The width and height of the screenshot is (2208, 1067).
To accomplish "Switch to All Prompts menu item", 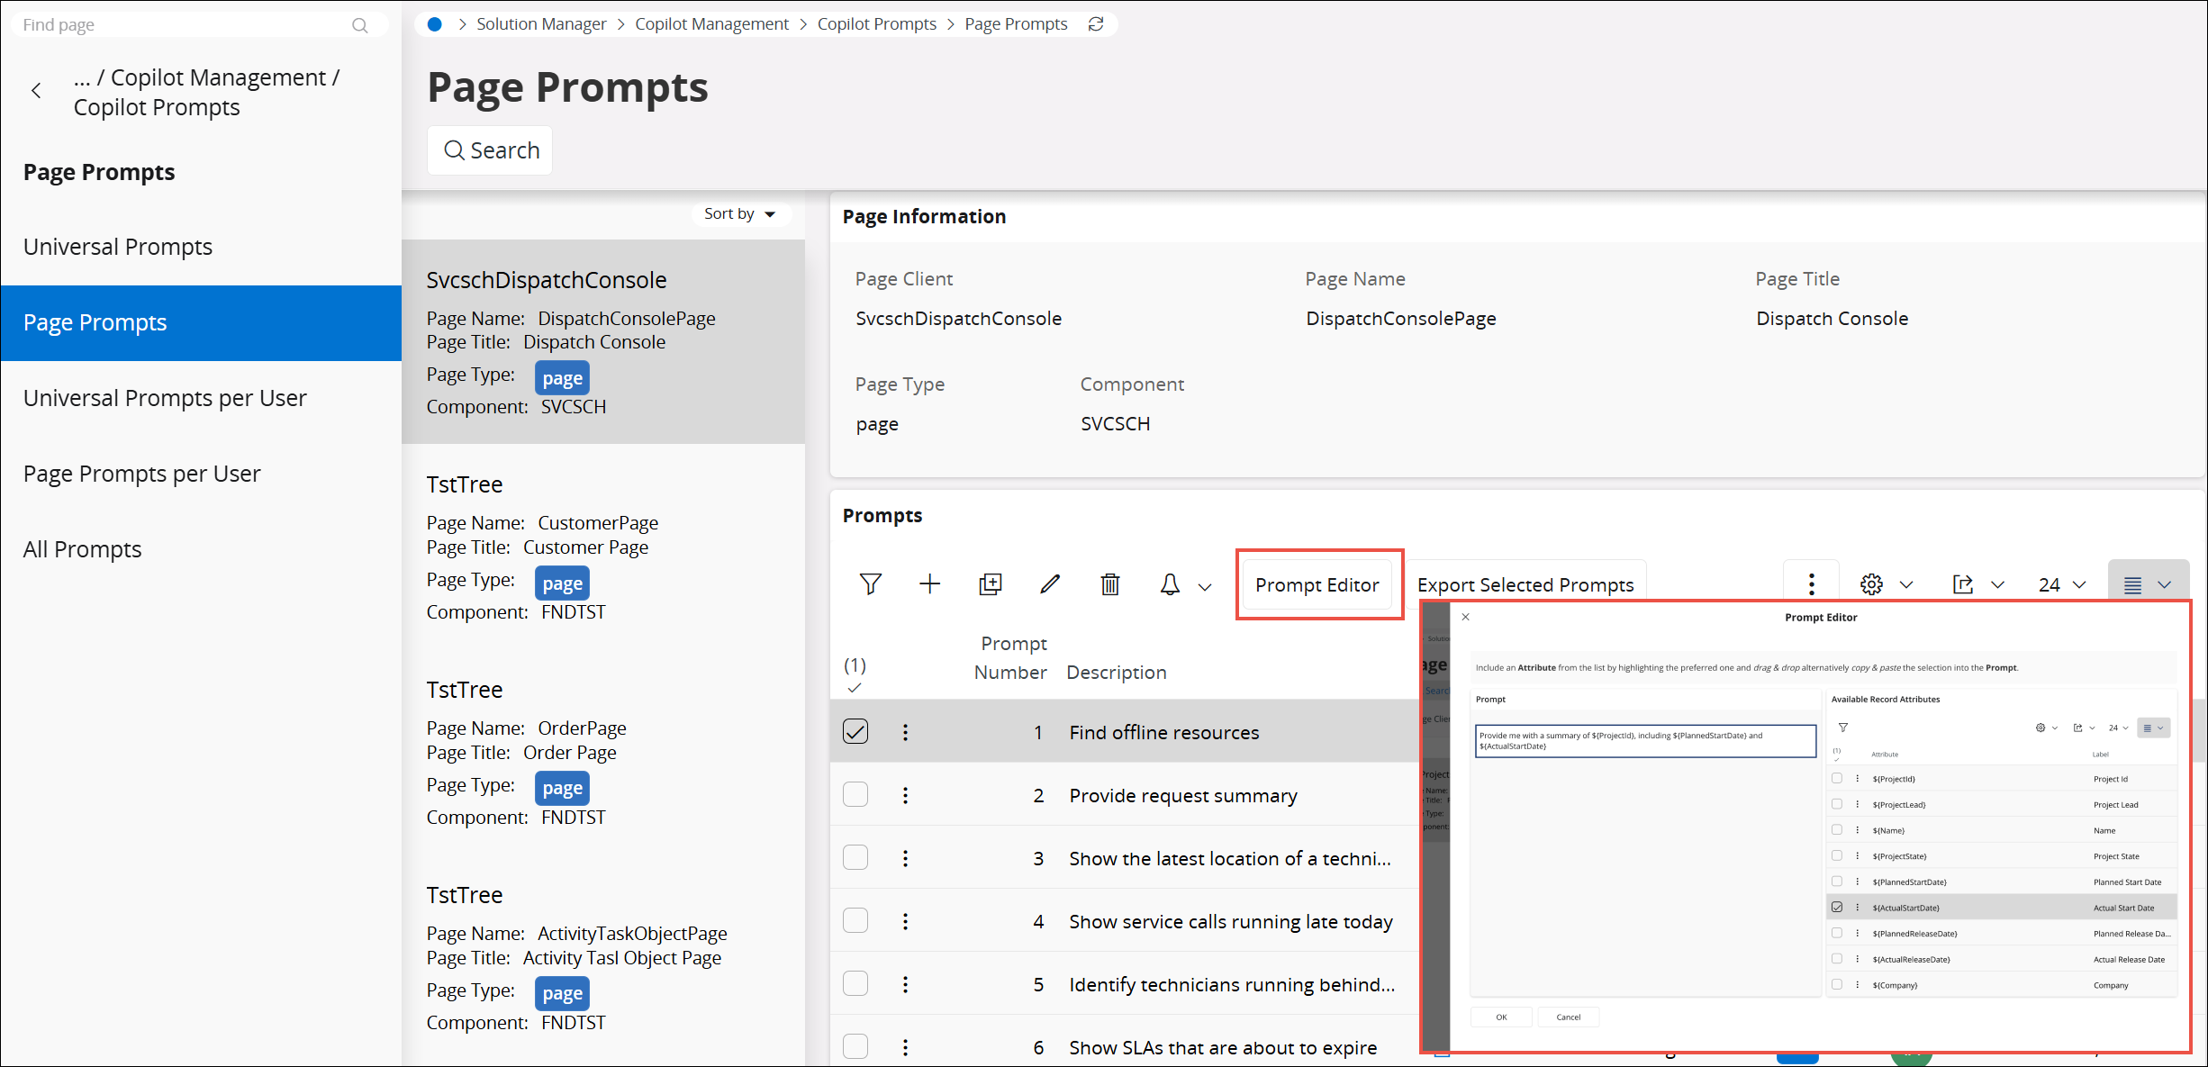I will 83,549.
